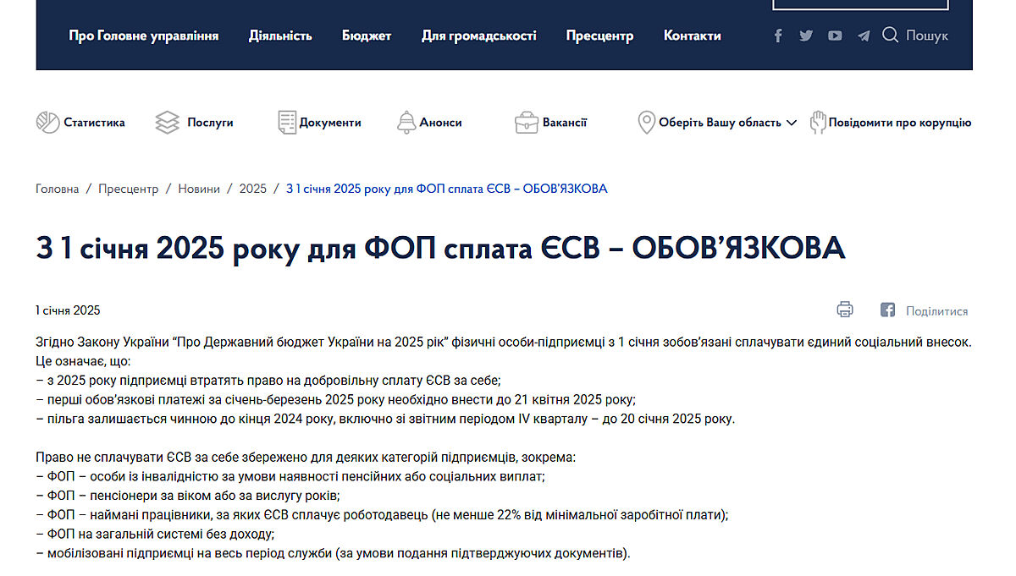
Task: Open the Пресцентр menu in navigation bar
Action: 599,36
